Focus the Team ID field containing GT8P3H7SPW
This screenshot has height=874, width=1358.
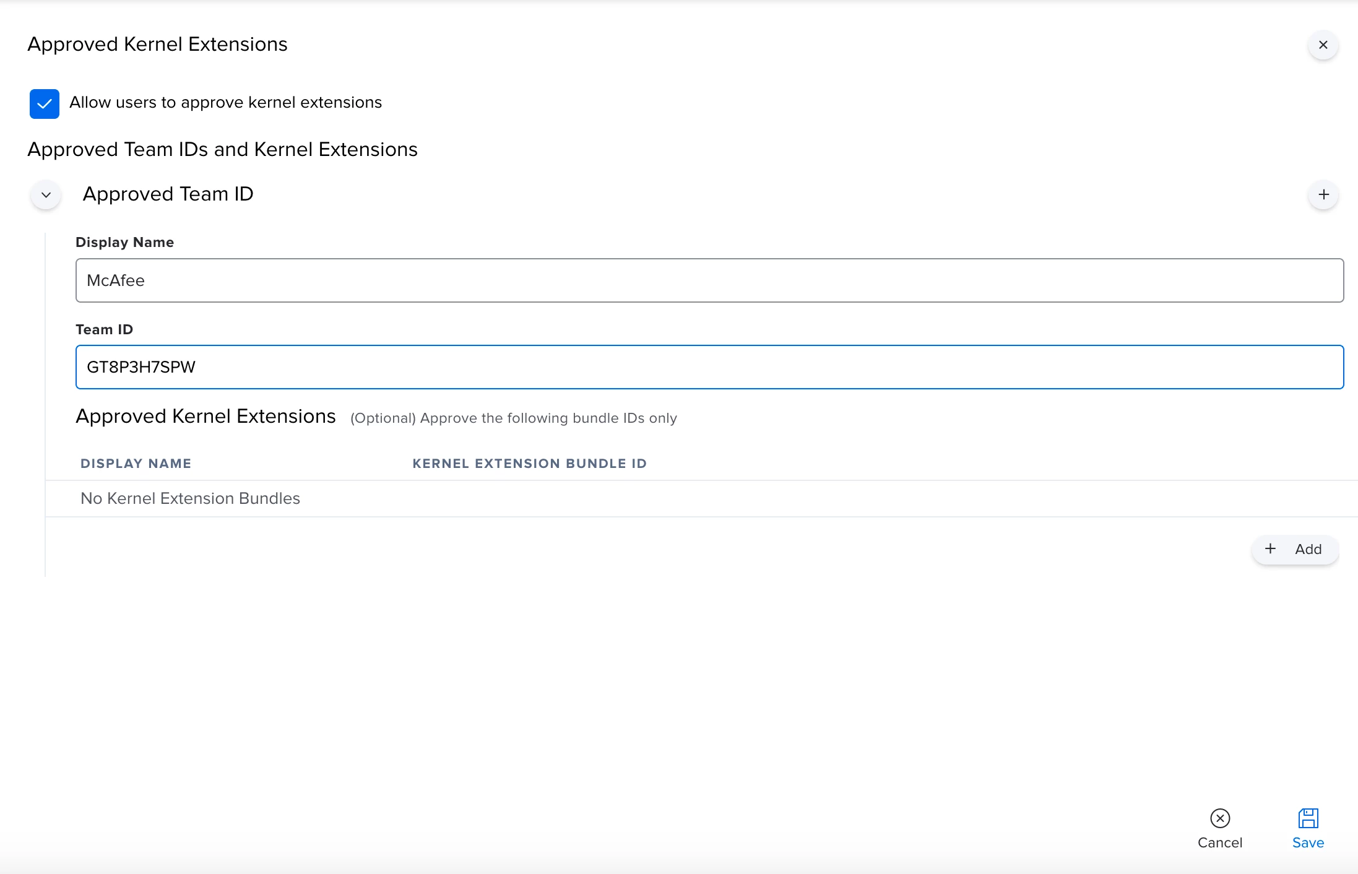[709, 367]
